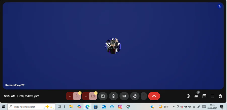
Task: Click the touch keyboard tray icon
Action: coord(204,107)
